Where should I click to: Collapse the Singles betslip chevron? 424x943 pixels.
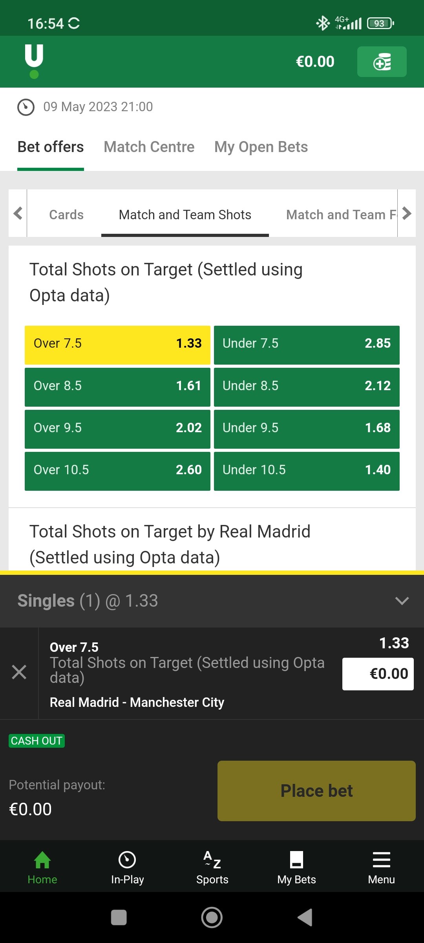402,601
